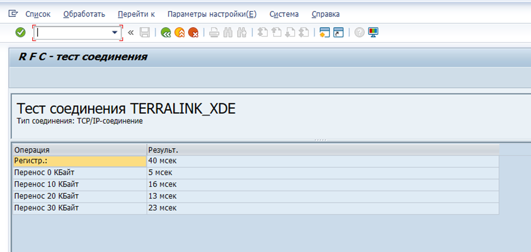Click the red Cancel icon

pos(193,33)
